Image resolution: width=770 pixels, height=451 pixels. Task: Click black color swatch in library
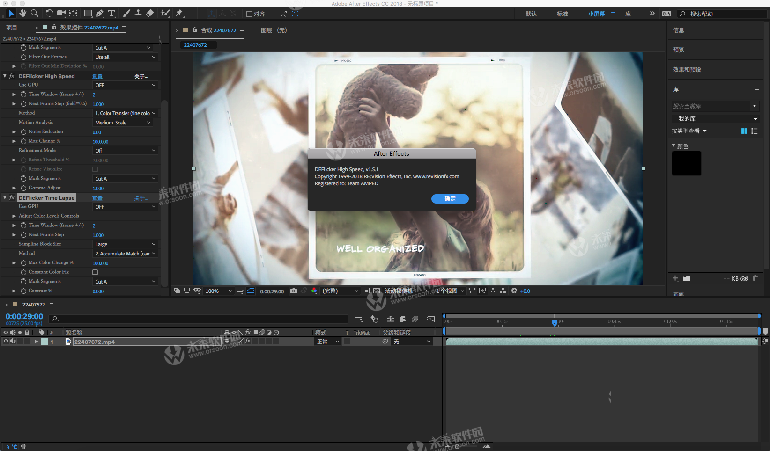click(687, 163)
